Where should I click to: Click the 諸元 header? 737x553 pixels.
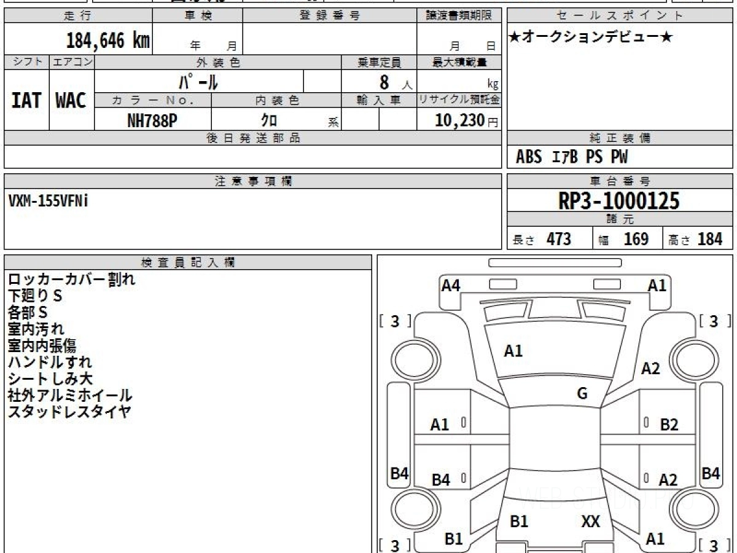(620, 219)
